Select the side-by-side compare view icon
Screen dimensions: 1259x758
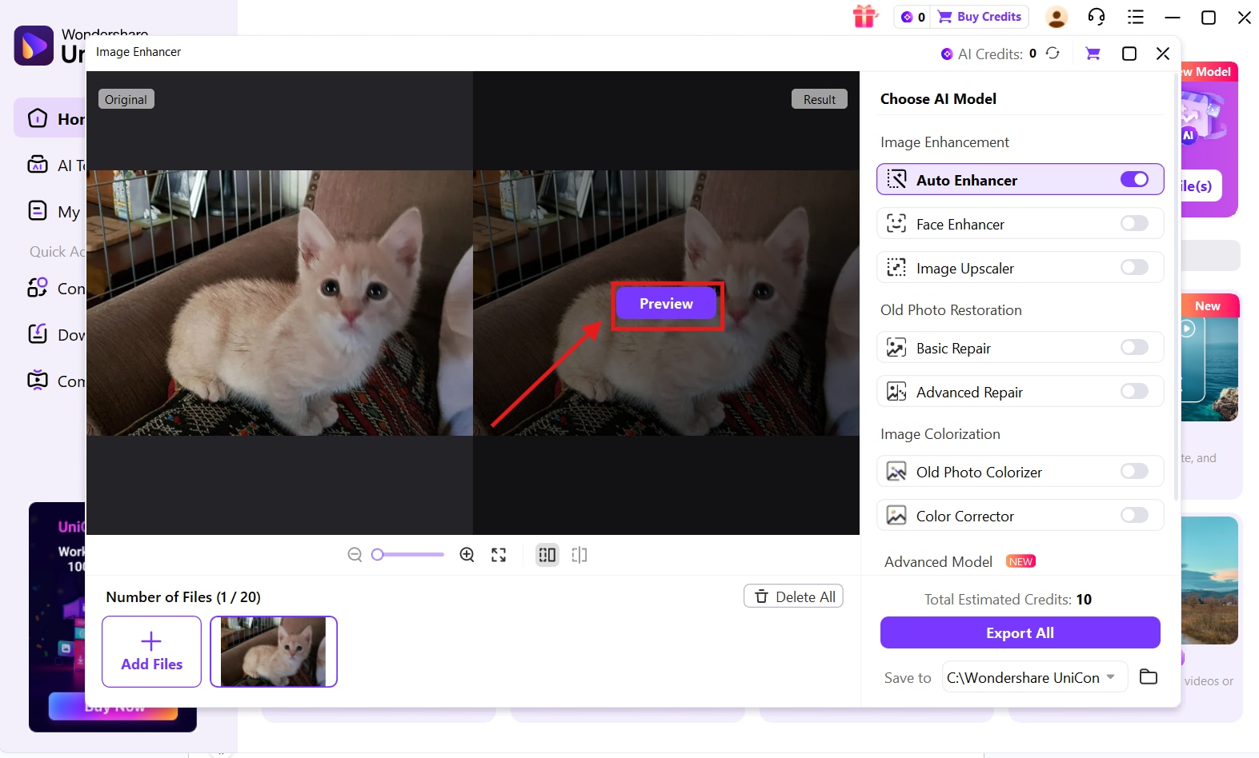click(547, 555)
